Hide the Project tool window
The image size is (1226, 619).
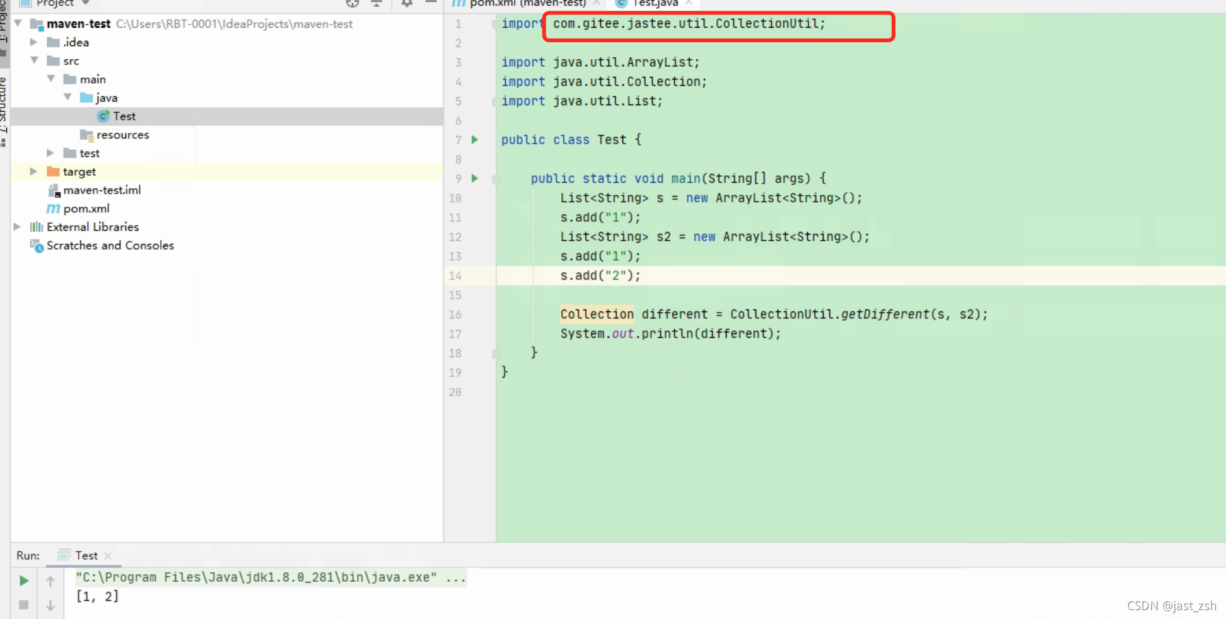(431, 3)
